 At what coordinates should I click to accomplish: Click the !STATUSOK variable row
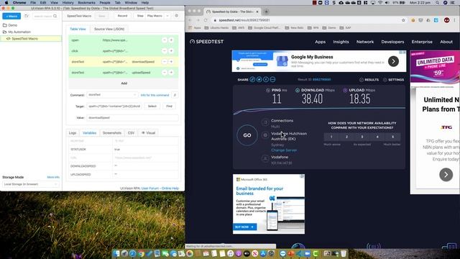point(124,150)
